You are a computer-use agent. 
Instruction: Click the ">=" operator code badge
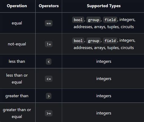point(49,113)
